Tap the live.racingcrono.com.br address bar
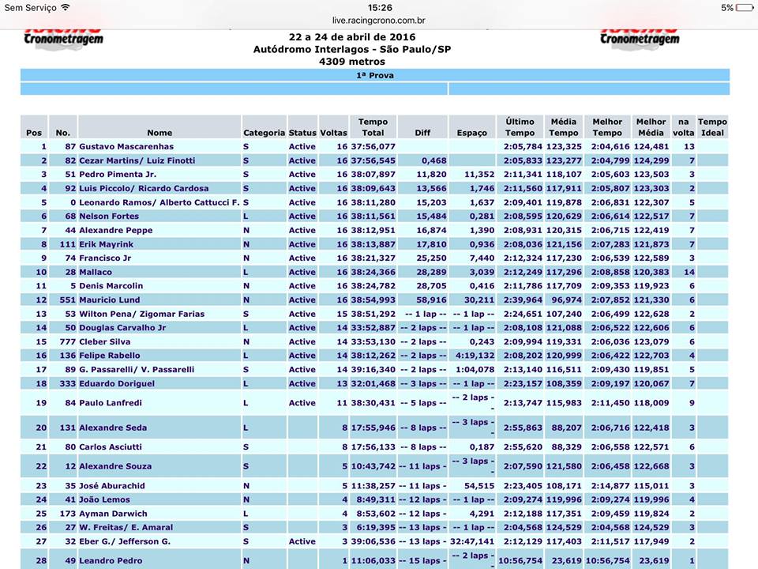Viewport: 758px width, 569px height. (379, 20)
